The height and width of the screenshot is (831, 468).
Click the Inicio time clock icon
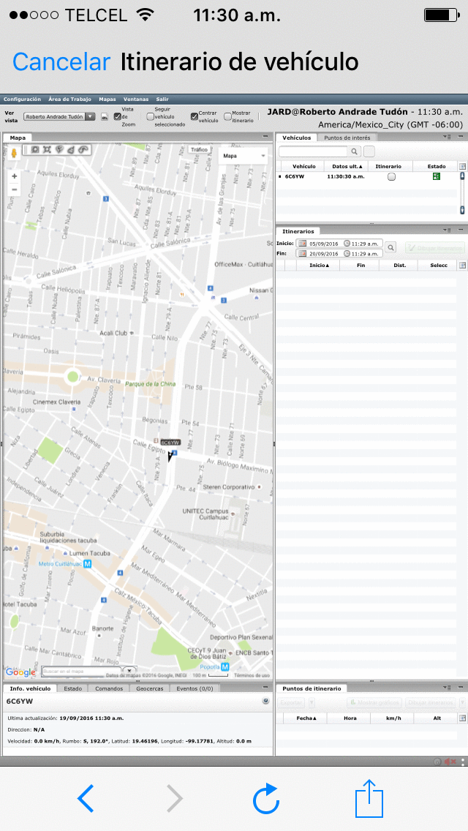347,244
